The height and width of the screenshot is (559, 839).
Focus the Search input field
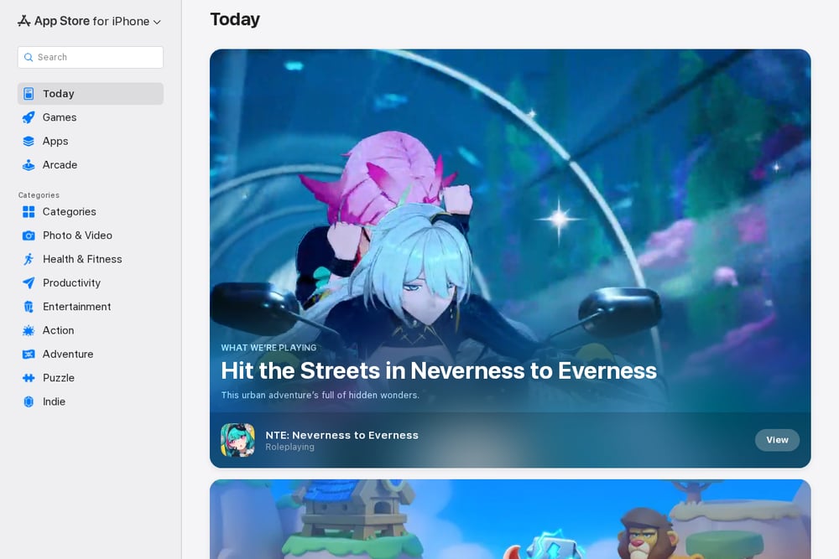[x=91, y=57]
